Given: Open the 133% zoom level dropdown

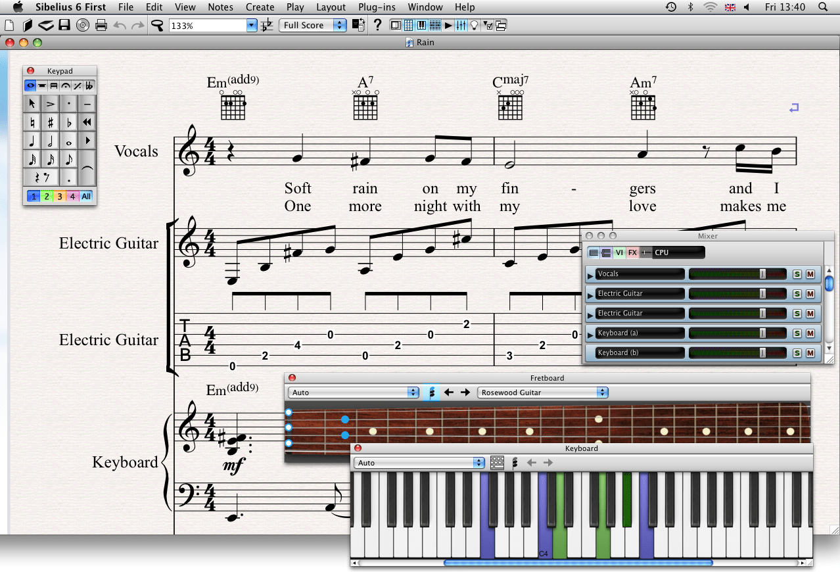Looking at the screenshot, I should point(250,25).
